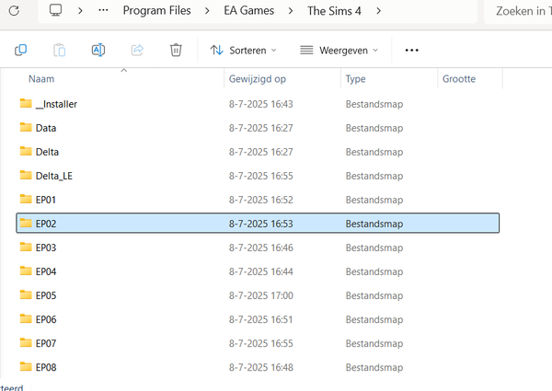The width and height of the screenshot is (552, 391).
Task: Open the breadcrumb ellipsis for hidden path
Action: [x=103, y=10]
